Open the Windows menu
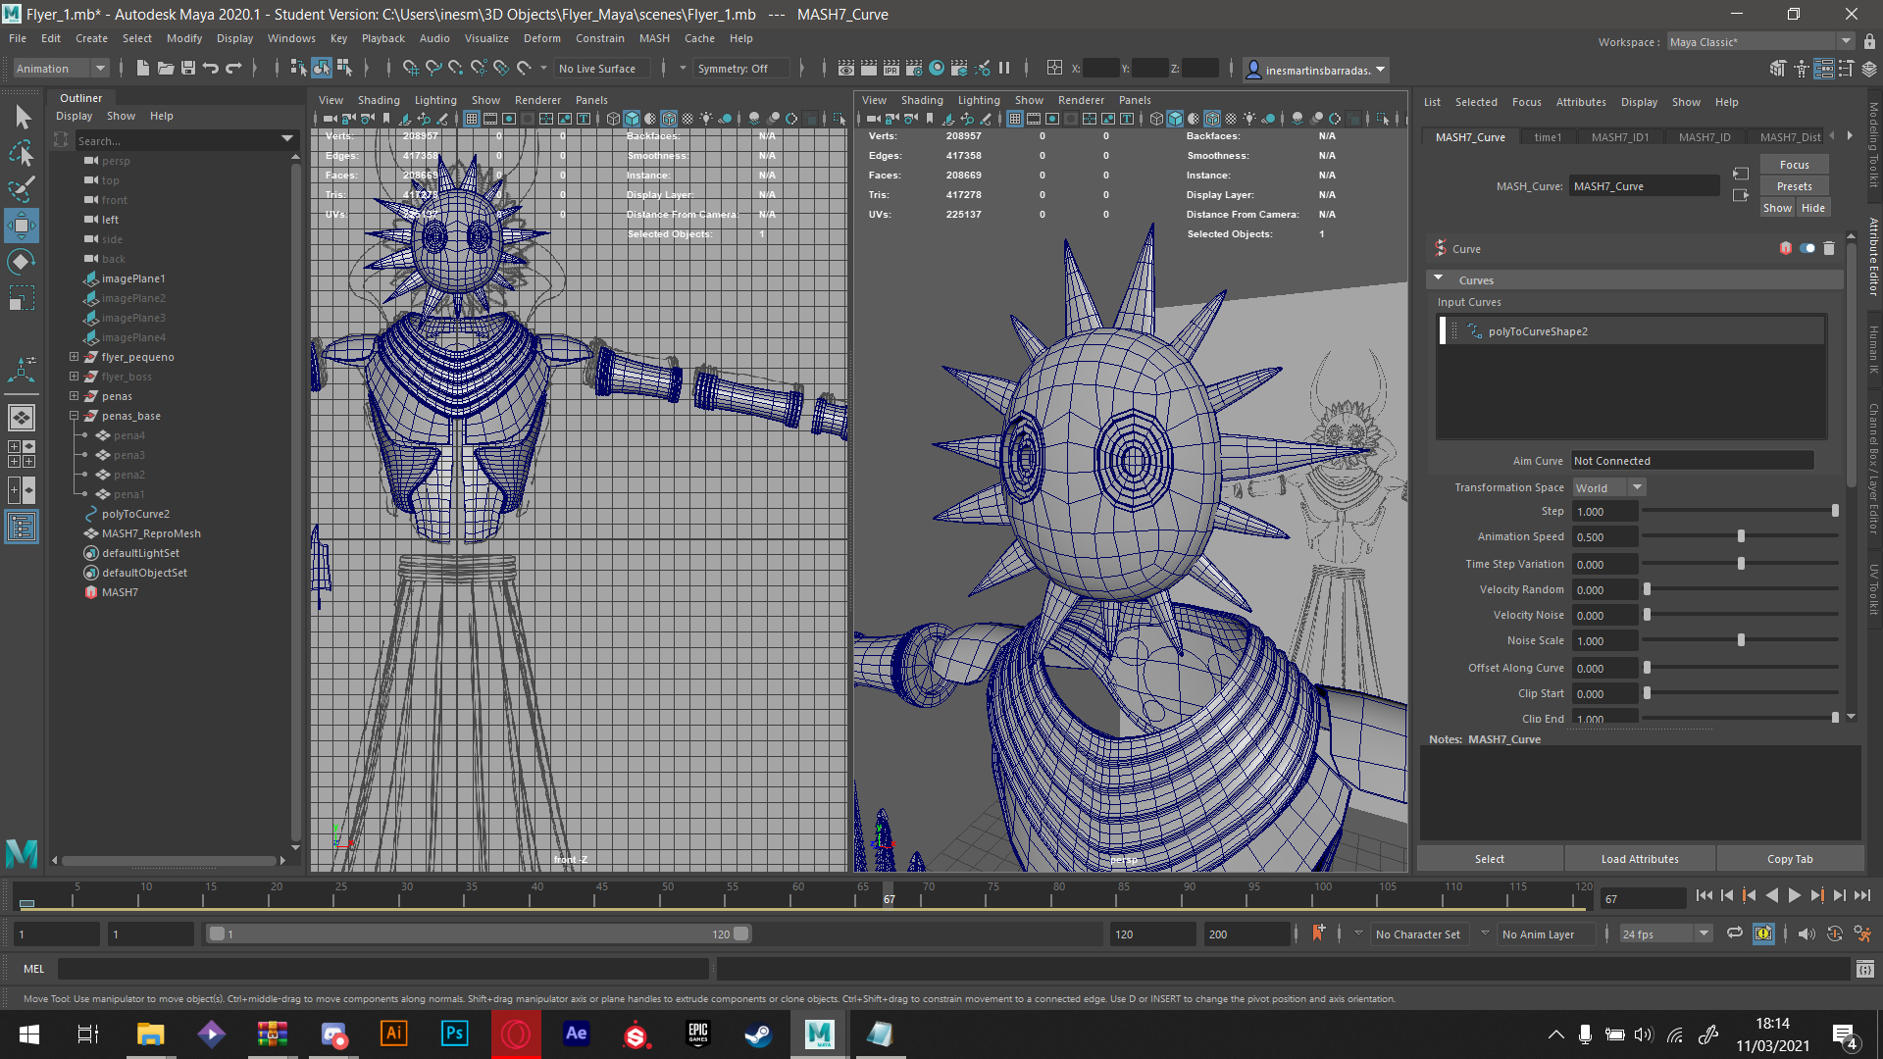Viewport: 1883px width, 1059px height. (291, 38)
